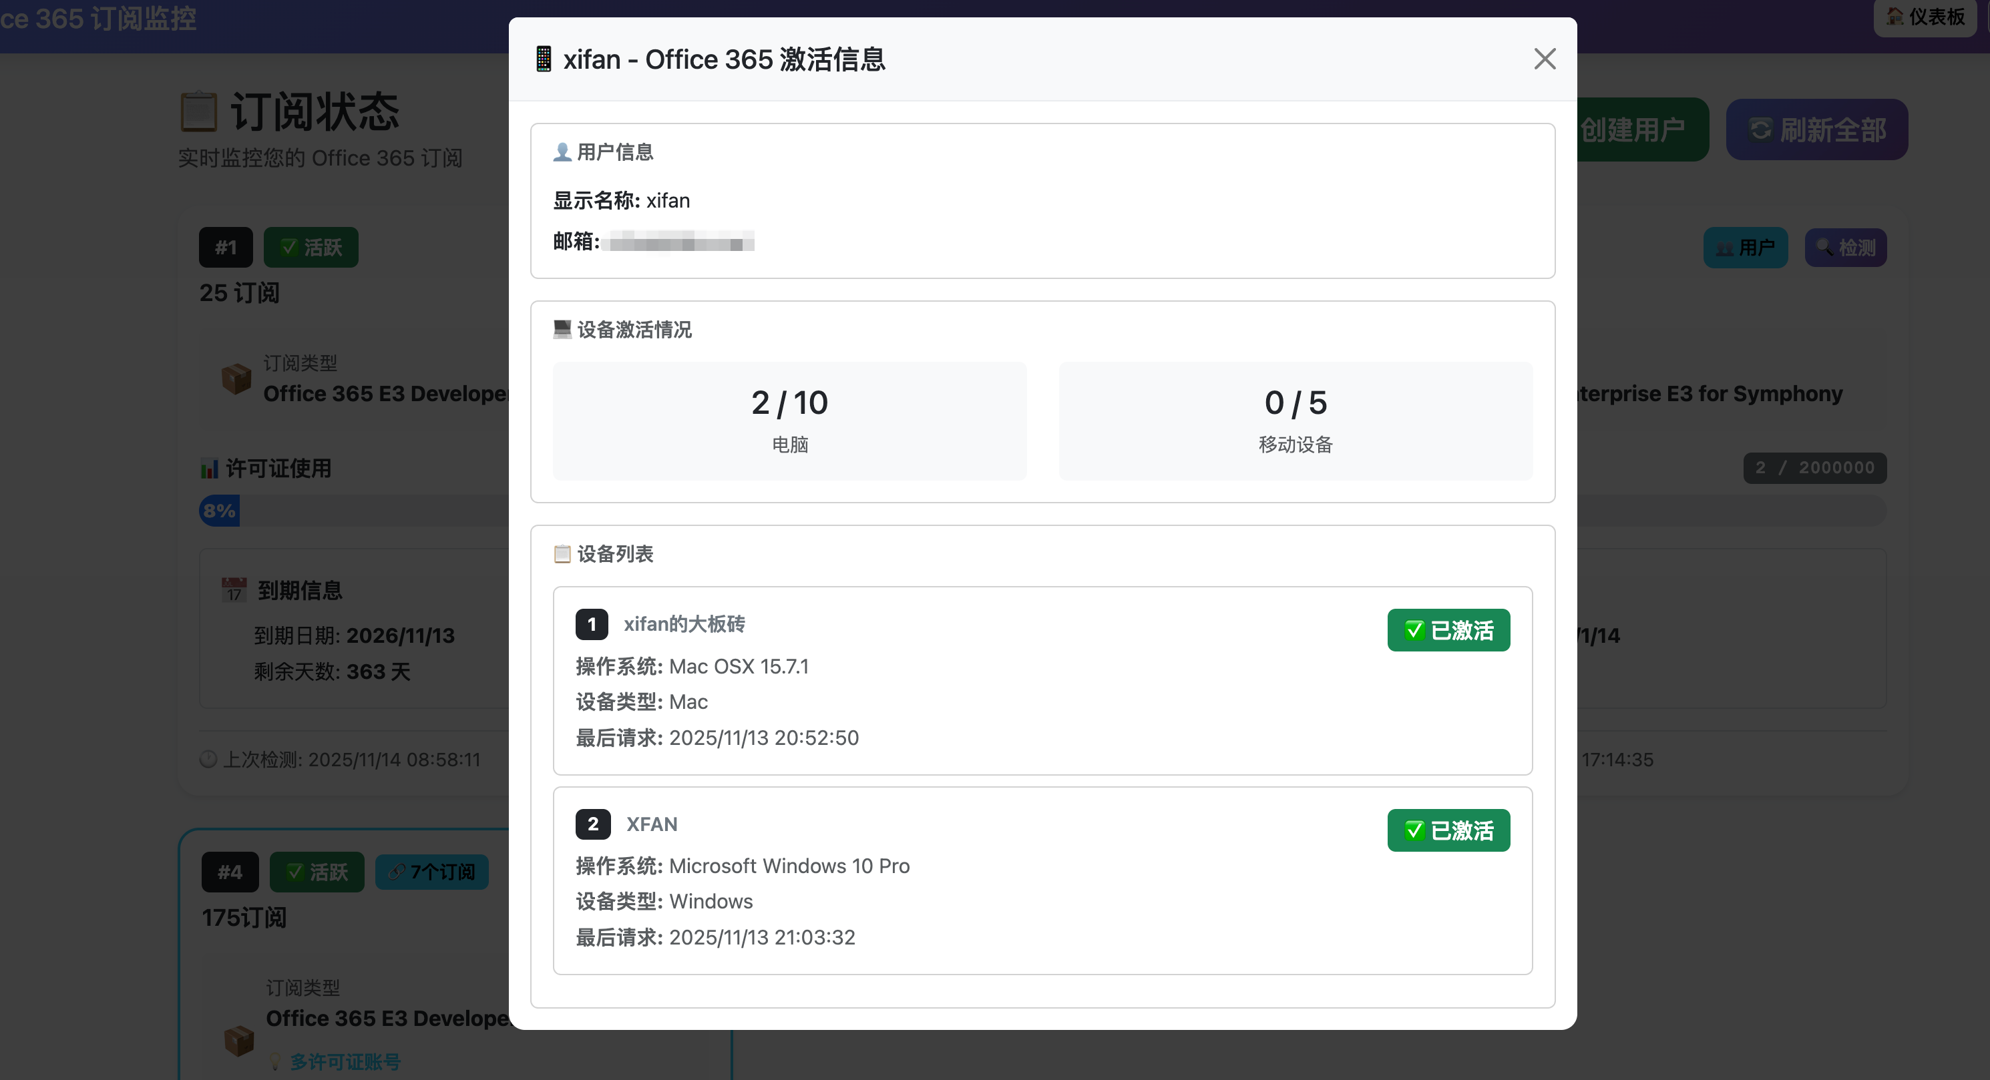
Task: Click the number 2 device badge
Action: coord(592,824)
